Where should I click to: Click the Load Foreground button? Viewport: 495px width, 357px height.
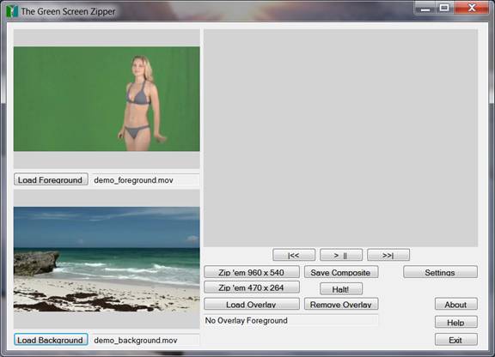click(x=51, y=179)
